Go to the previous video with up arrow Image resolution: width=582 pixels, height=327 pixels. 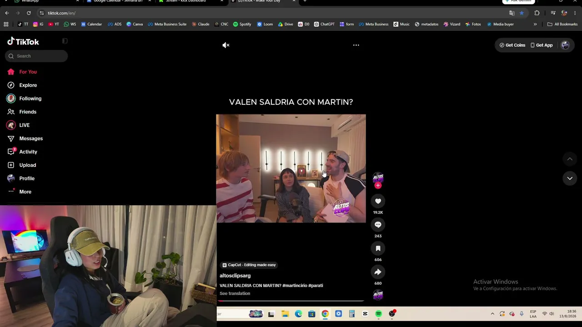570,159
